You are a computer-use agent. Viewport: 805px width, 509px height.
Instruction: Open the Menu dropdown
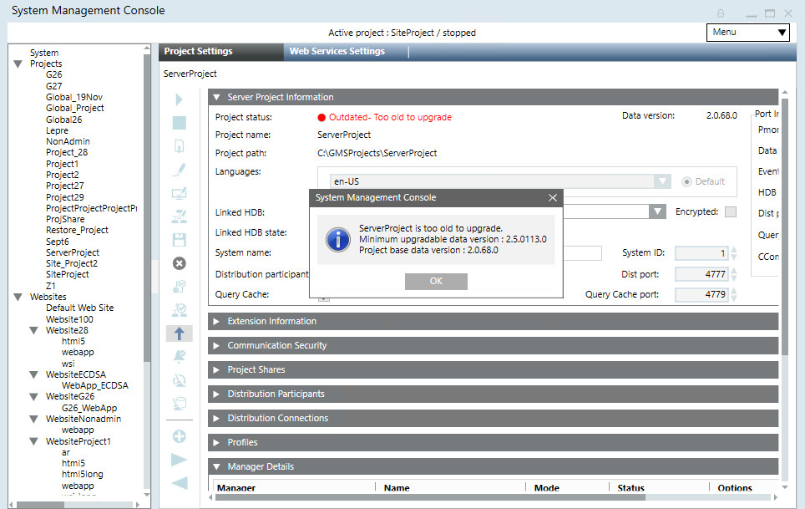pos(748,33)
